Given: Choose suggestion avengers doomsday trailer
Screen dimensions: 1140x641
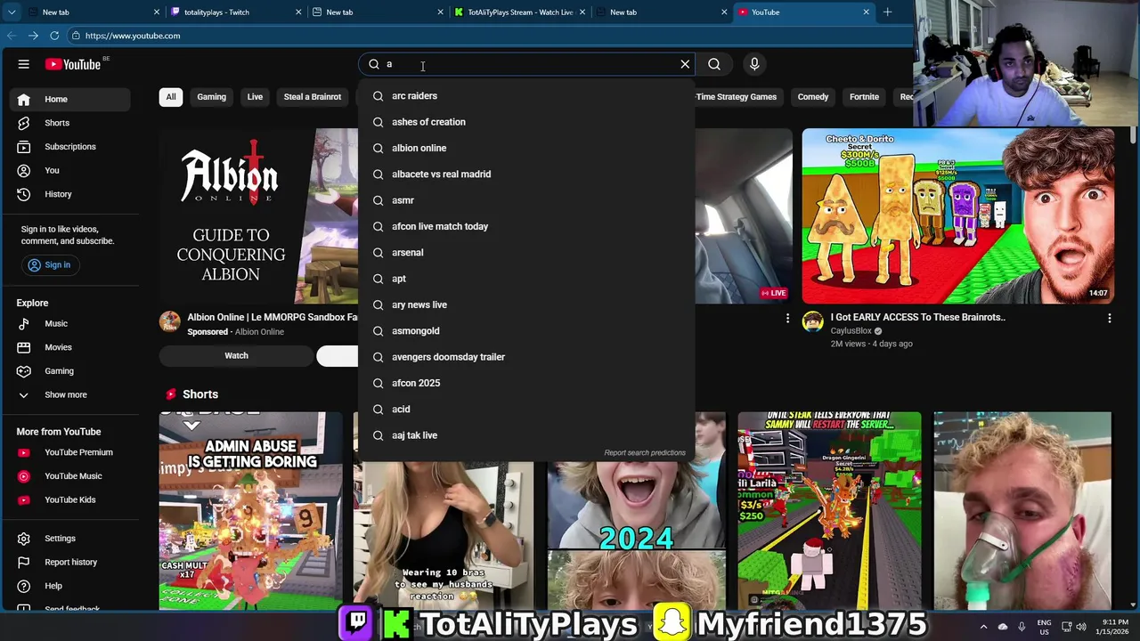Looking at the screenshot, I should click(x=525, y=357).
